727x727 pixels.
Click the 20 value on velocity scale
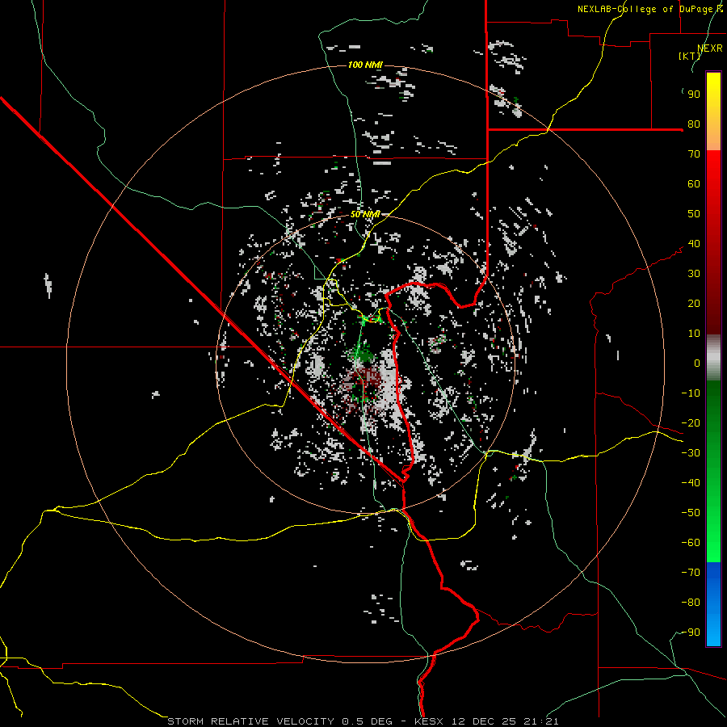coord(694,304)
